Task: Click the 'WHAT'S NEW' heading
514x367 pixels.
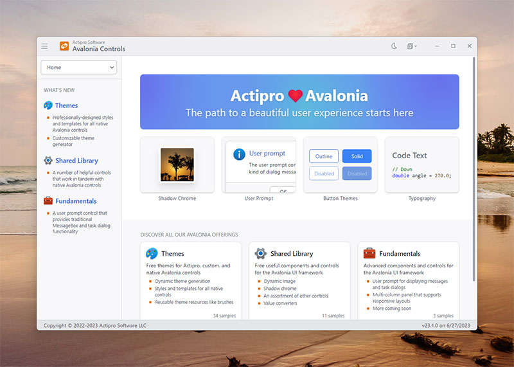Action: [x=59, y=90]
